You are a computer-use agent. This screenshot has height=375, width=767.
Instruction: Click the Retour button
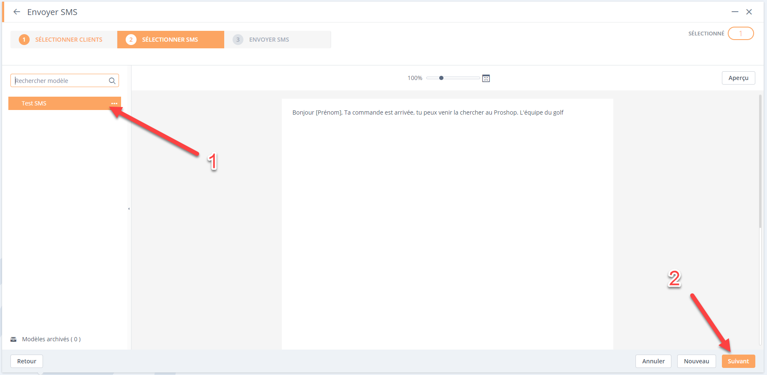point(27,361)
